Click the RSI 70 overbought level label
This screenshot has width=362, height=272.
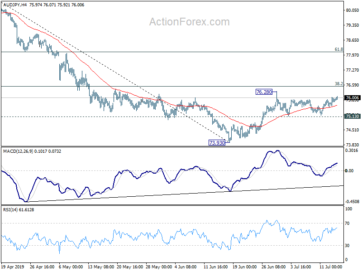347,223
